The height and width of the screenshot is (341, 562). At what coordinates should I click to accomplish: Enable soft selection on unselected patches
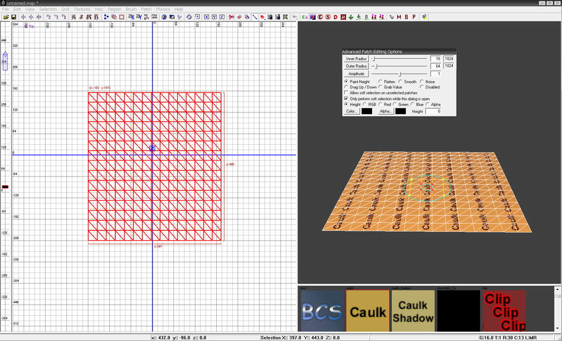pos(346,93)
